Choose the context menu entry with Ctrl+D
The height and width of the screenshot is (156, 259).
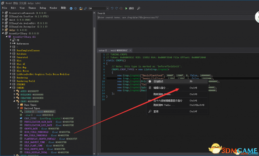[x=177, y=94]
